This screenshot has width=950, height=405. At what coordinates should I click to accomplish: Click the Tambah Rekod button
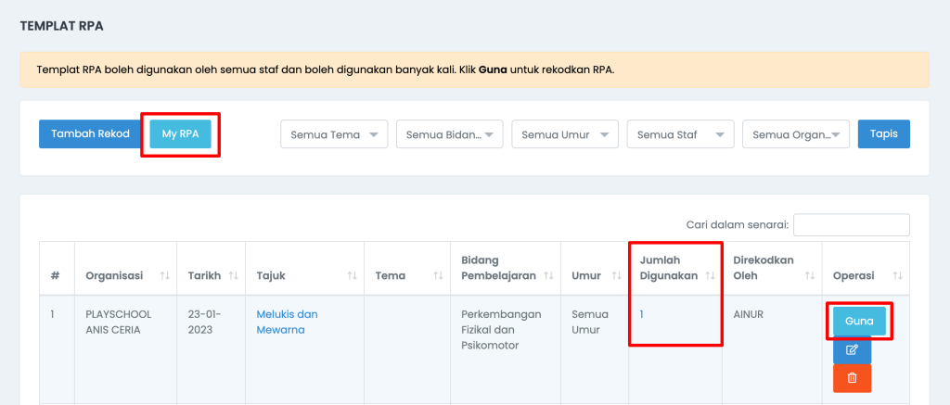tap(90, 133)
